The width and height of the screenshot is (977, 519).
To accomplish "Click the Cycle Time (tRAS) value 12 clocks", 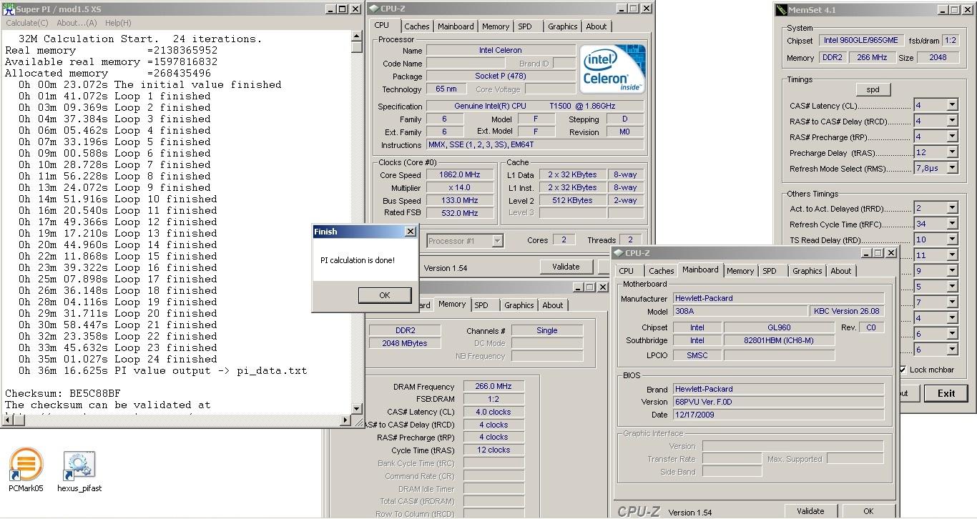I will tap(494, 450).
